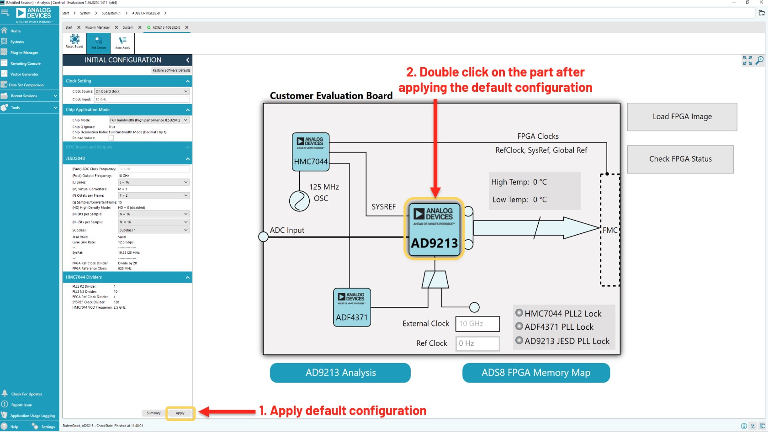Image resolution: width=768 pixels, height=432 pixels.
Task: Expand the Tools sidebar chevron
Action: click(55, 108)
